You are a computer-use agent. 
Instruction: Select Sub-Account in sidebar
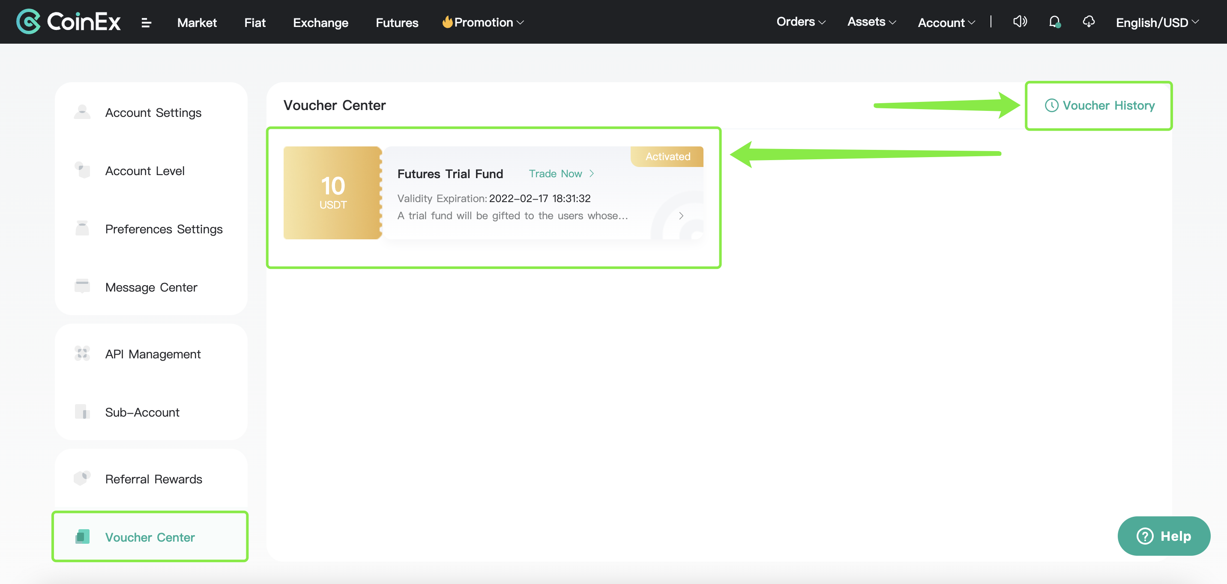coord(151,412)
